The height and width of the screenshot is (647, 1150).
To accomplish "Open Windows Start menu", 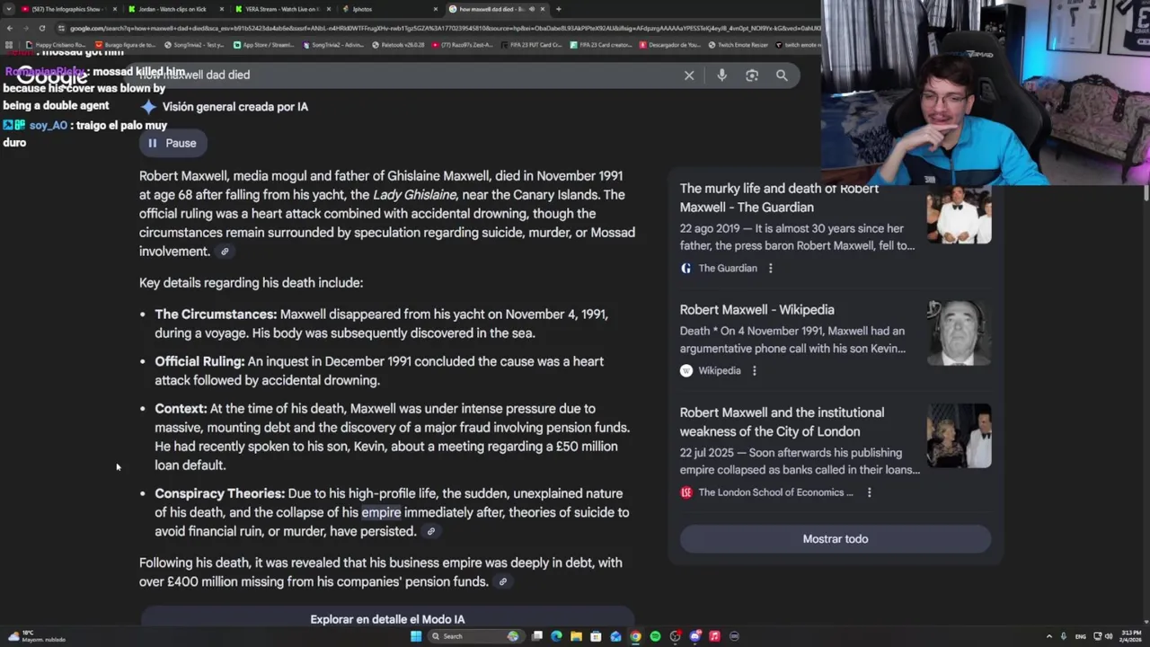I will [x=415, y=636].
